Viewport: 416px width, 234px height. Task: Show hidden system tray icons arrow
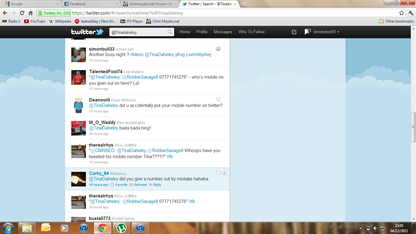coord(361,228)
